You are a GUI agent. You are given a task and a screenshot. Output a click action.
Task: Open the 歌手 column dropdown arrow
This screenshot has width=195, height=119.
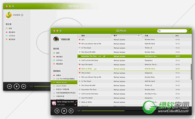click(139, 36)
